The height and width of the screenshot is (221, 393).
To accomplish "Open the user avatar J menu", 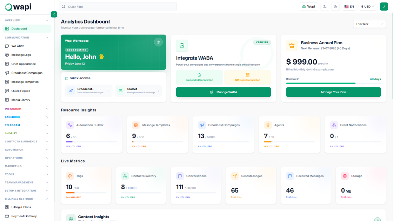I will pyautogui.click(x=384, y=7).
